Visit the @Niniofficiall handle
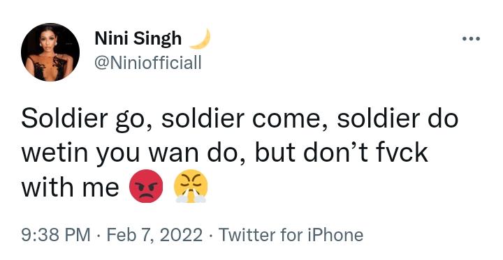The height and width of the screenshot is (260, 503). click(148, 63)
